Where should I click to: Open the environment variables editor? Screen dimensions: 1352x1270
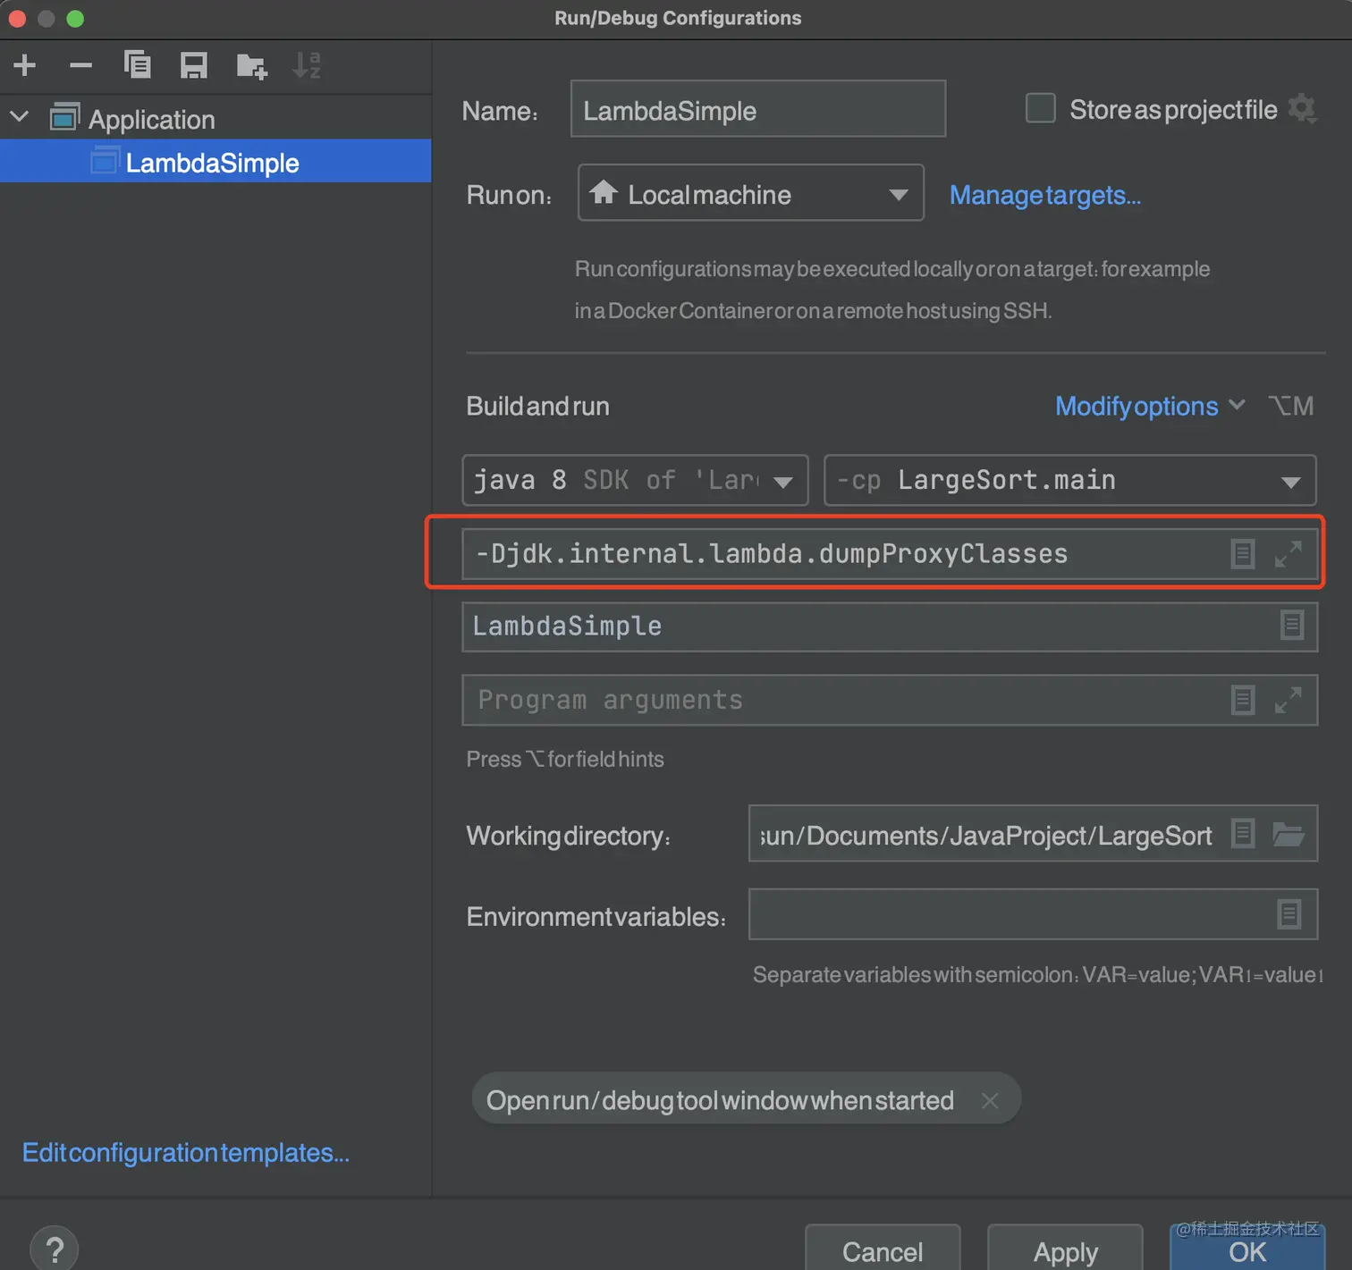(1289, 913)
